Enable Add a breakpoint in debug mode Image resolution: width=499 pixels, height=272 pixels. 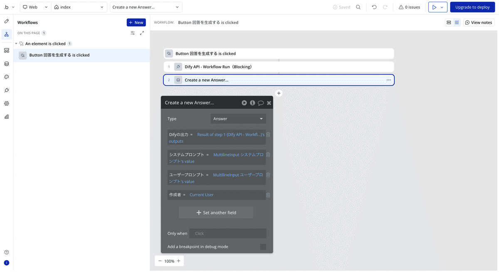click(x=263, y=247)
